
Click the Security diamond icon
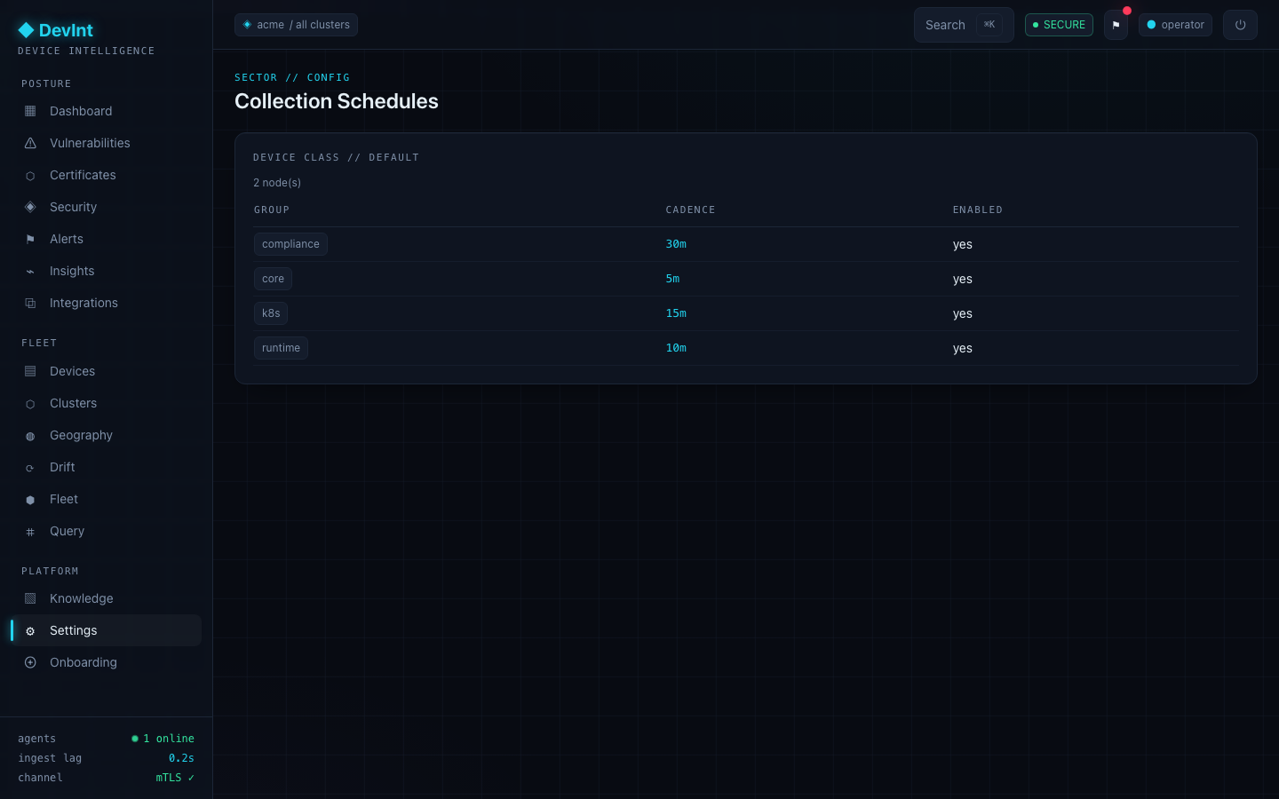coord(30,207)
